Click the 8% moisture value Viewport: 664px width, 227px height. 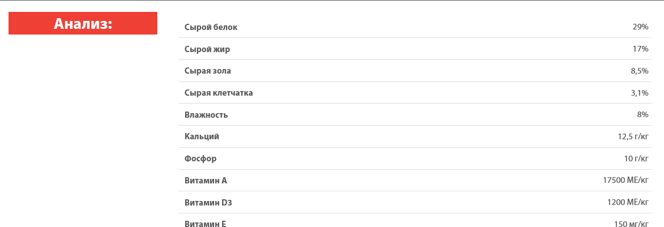point(642,115)
